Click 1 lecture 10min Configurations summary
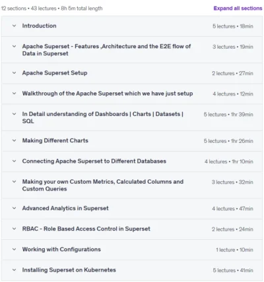Image resolution: width=264 pixels, height=282 pixels. click(x=234, y=250)
